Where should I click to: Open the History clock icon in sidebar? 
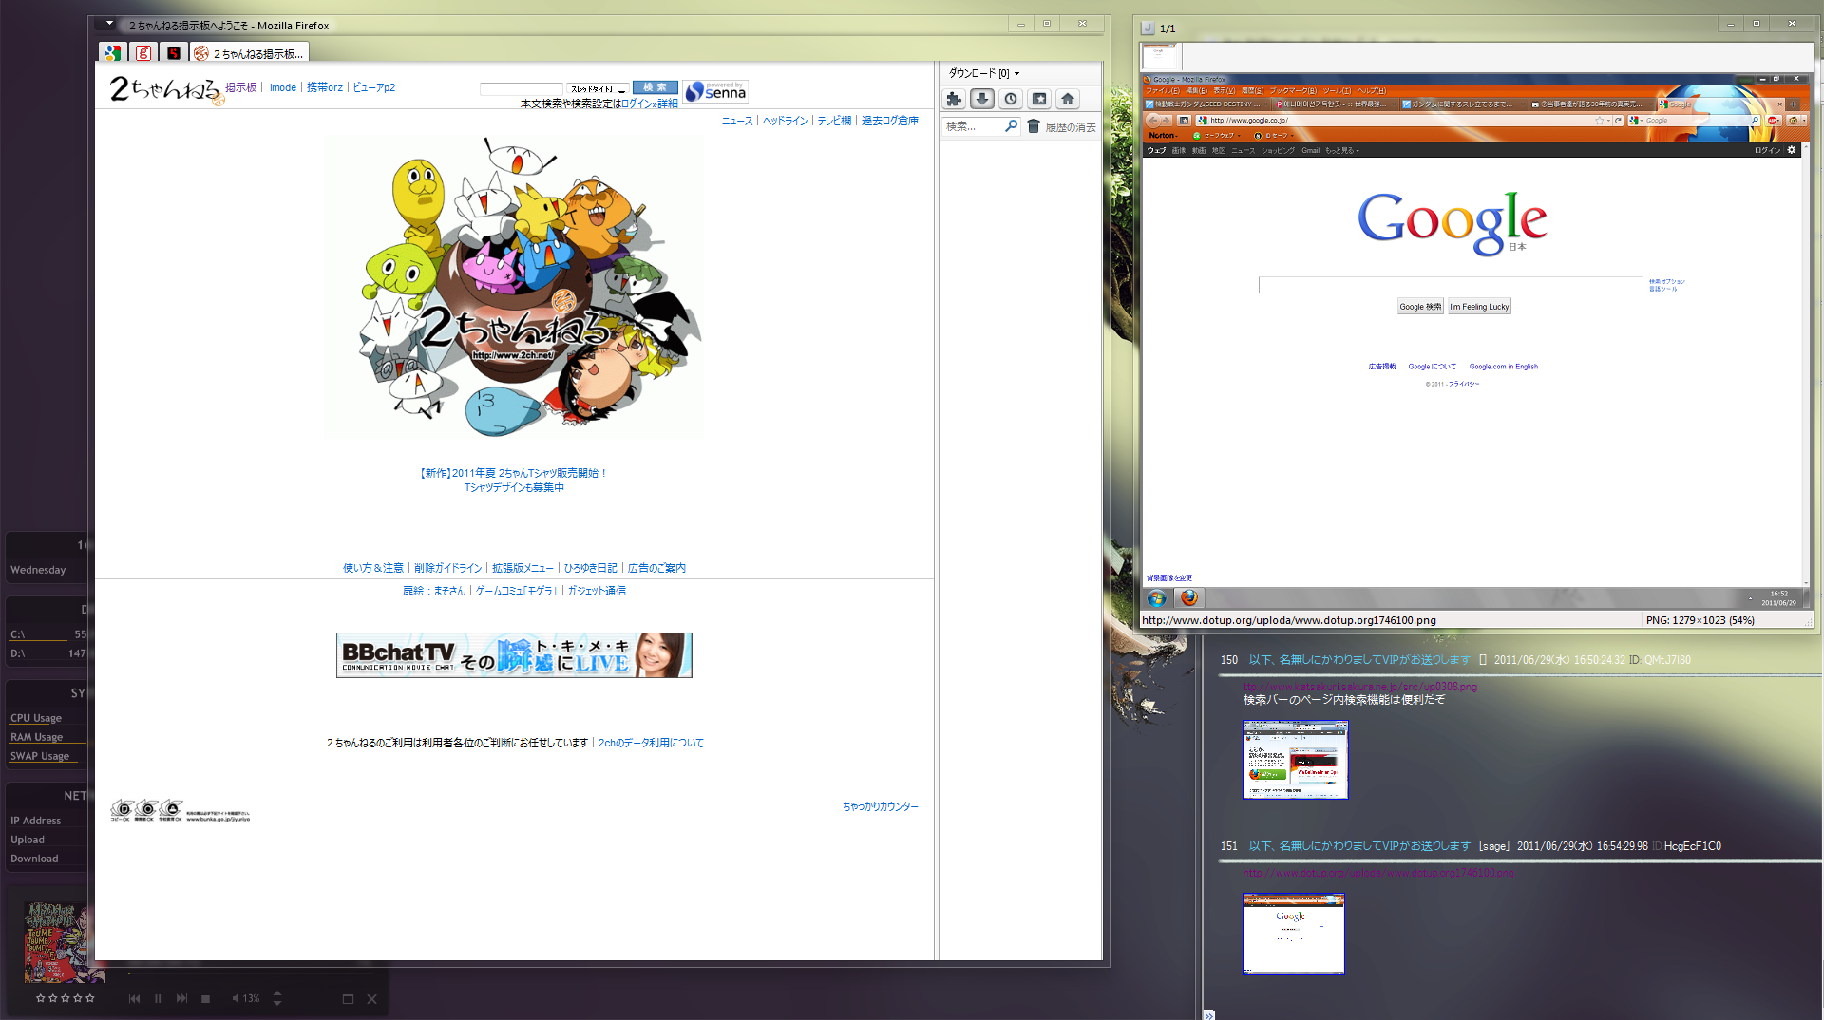pos(1011,99)
